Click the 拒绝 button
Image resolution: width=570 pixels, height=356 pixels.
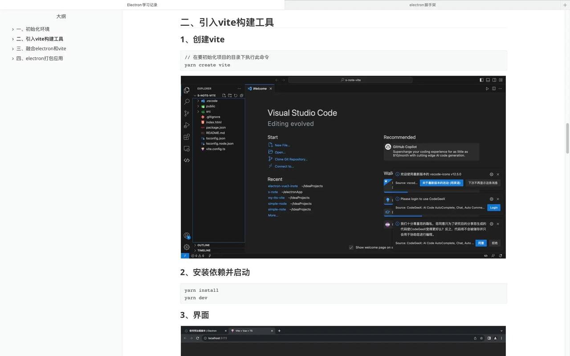point(495,243)
